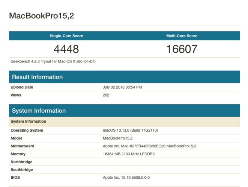Image resolution: width=248 pixels, height=187 pixels.
Task: Select the Model label
Action: tap(16, 138)
